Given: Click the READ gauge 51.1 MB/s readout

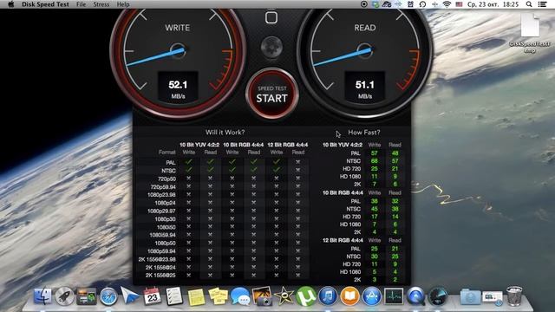Looking at the screenshot, I should (364, 88).
